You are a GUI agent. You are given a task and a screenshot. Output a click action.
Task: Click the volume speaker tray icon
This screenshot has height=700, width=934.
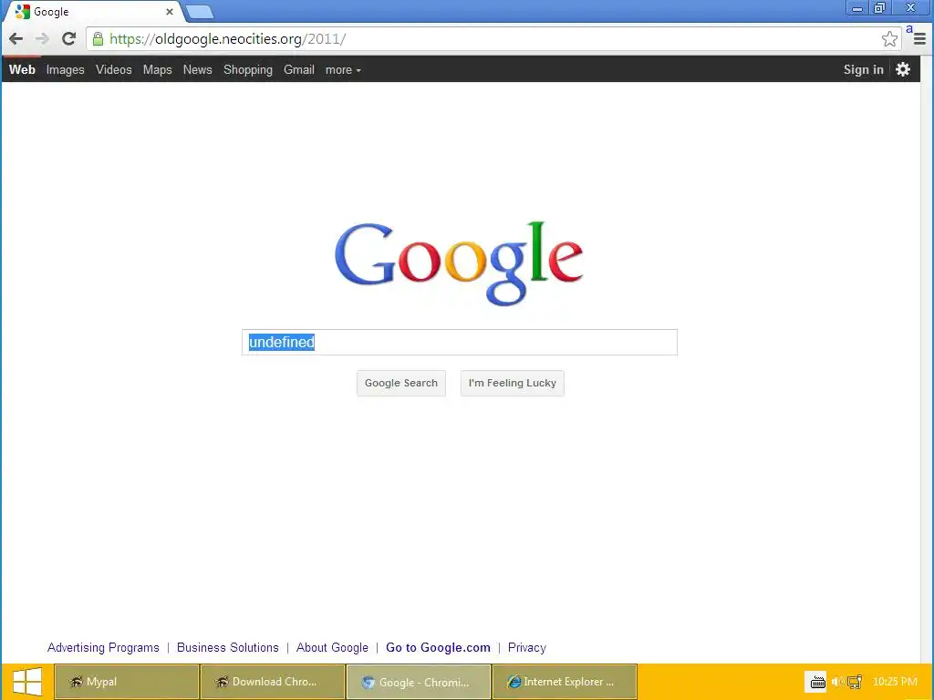coord(837,682)
